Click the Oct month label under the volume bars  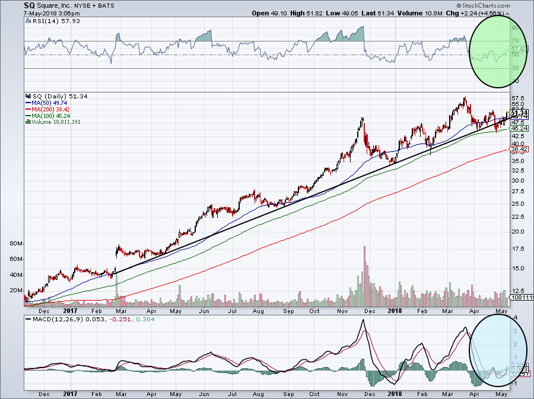click(314, 311)
